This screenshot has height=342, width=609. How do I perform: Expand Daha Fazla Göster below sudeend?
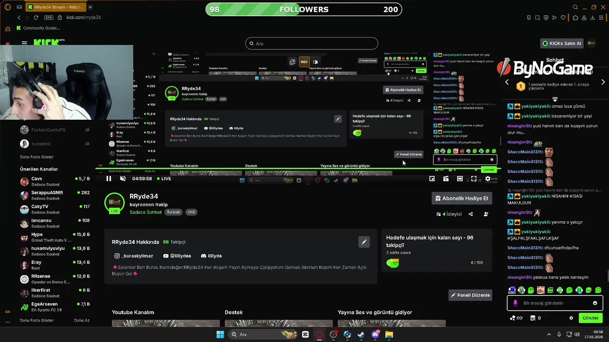pyautogui.click(x=37, y=157)
